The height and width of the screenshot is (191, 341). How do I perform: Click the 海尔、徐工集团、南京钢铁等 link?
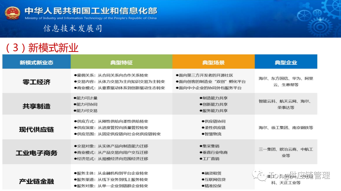coord(286,128)
